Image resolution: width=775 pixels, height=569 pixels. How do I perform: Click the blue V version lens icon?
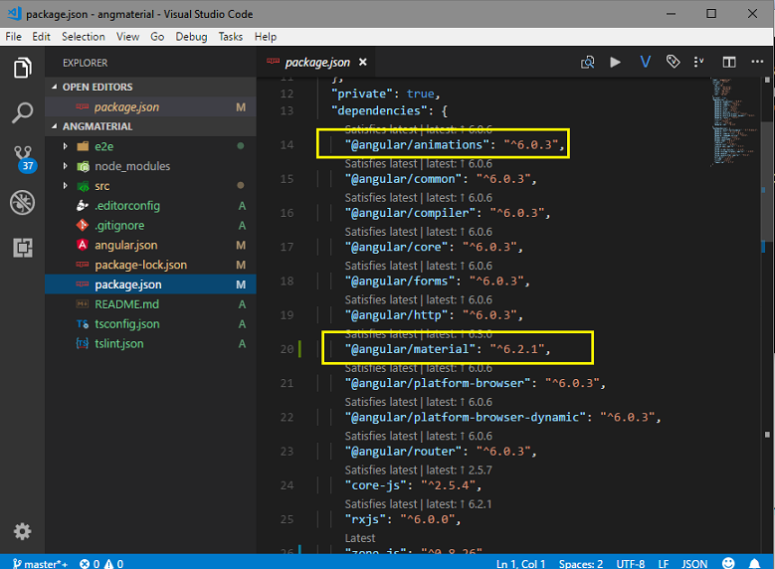pos(645,63)
